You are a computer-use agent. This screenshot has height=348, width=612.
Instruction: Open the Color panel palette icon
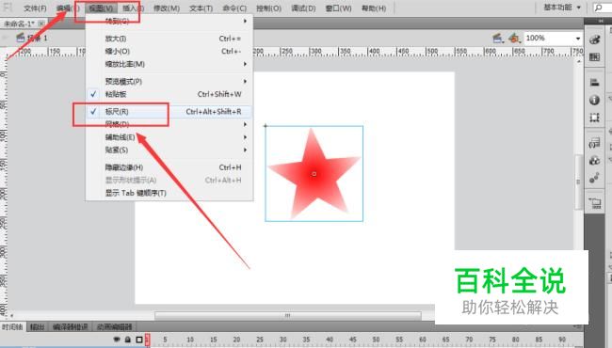click(x=594, y=39)
